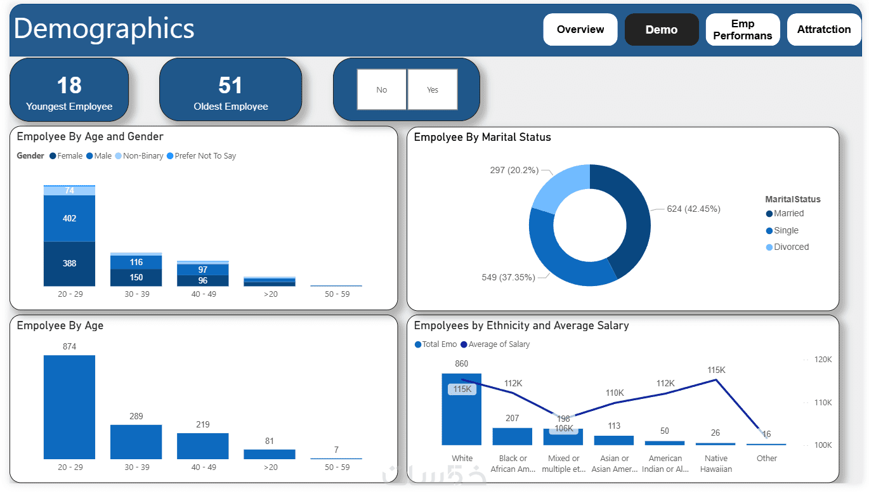The image size is (869, 496).
Task: Select the Male 97 segment for 40 - 49
Action: pyautogui.click(x=203, y=270)
